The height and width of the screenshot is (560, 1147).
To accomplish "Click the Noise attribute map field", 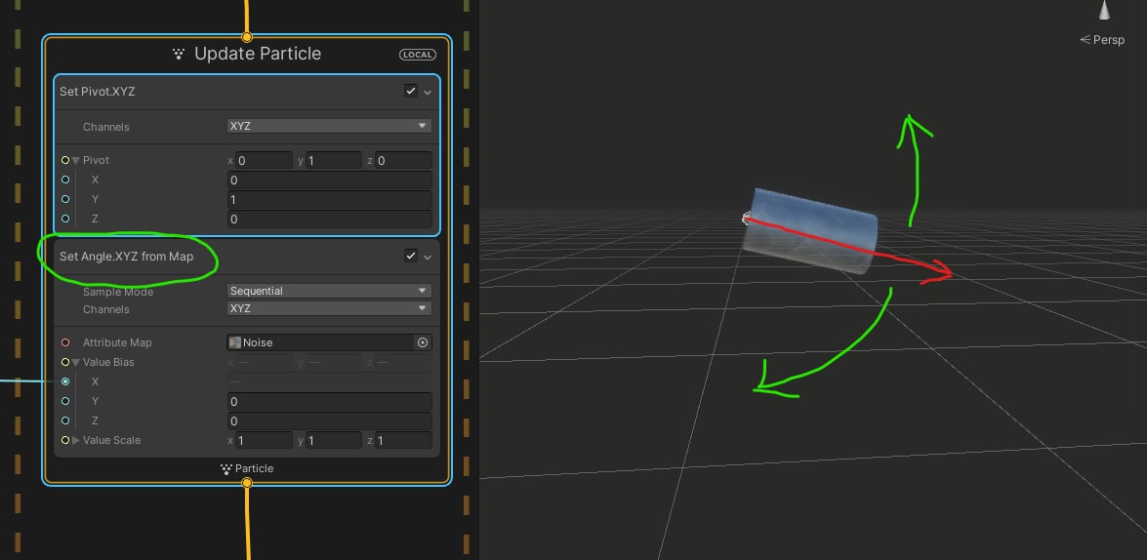I will pyautogui.click(x=322, y=342).
